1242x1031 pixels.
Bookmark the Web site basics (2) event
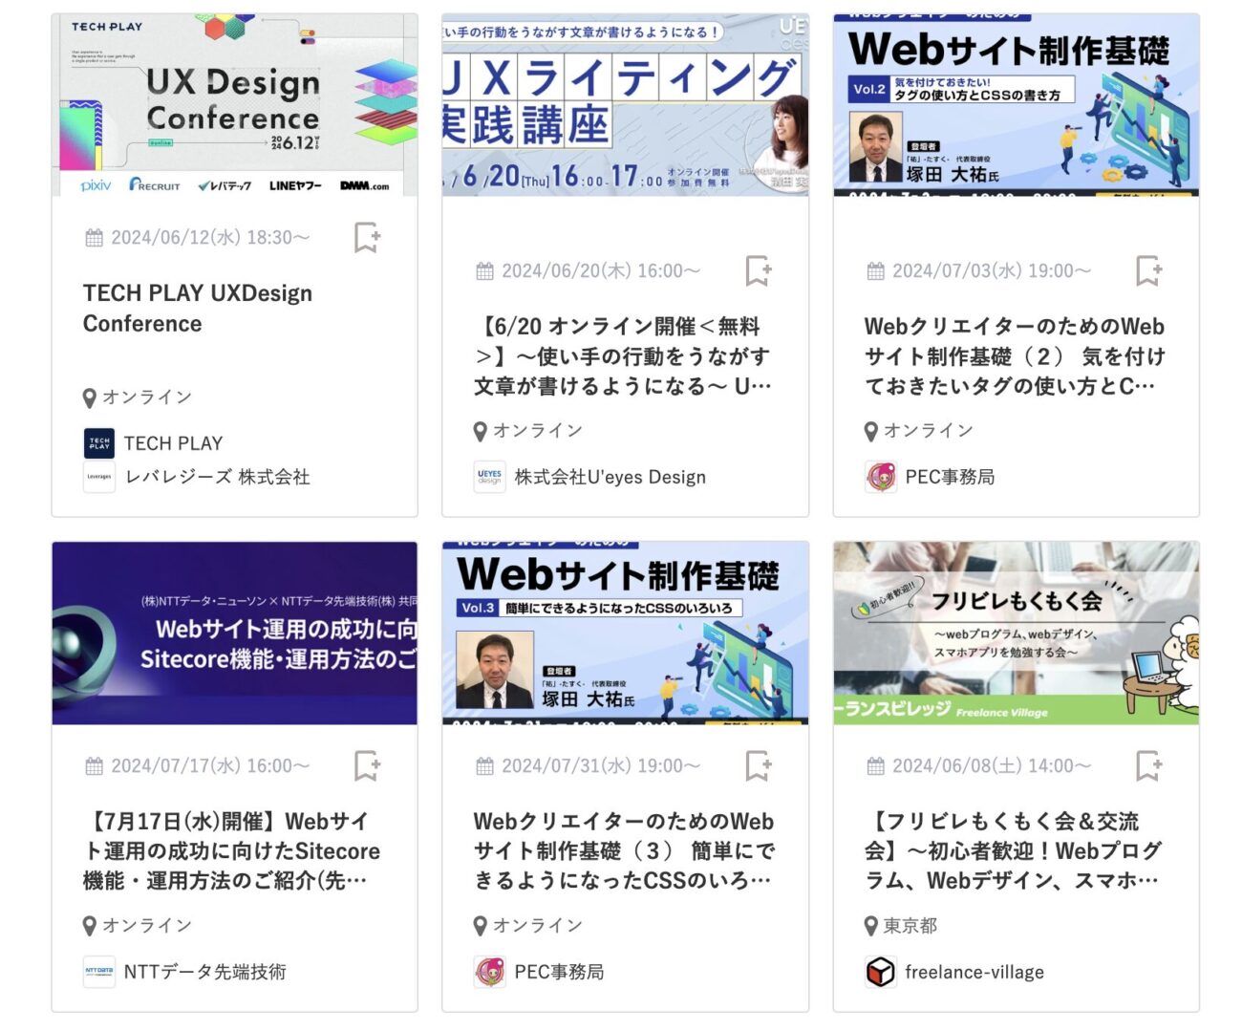(x=1148, y=270)
